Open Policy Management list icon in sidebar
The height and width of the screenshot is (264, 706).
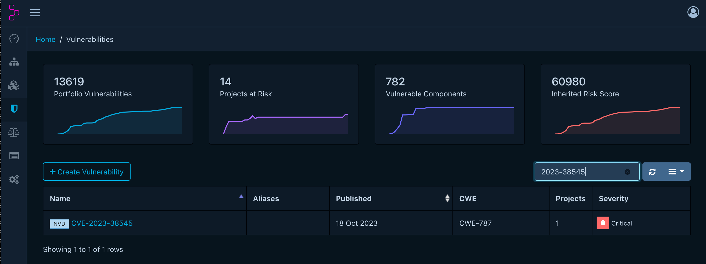(14, 156)
